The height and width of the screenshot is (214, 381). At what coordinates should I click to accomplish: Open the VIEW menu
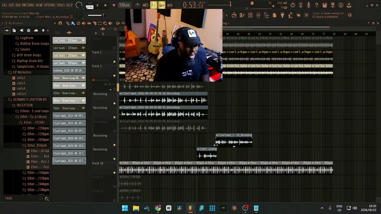coord(39,5)
